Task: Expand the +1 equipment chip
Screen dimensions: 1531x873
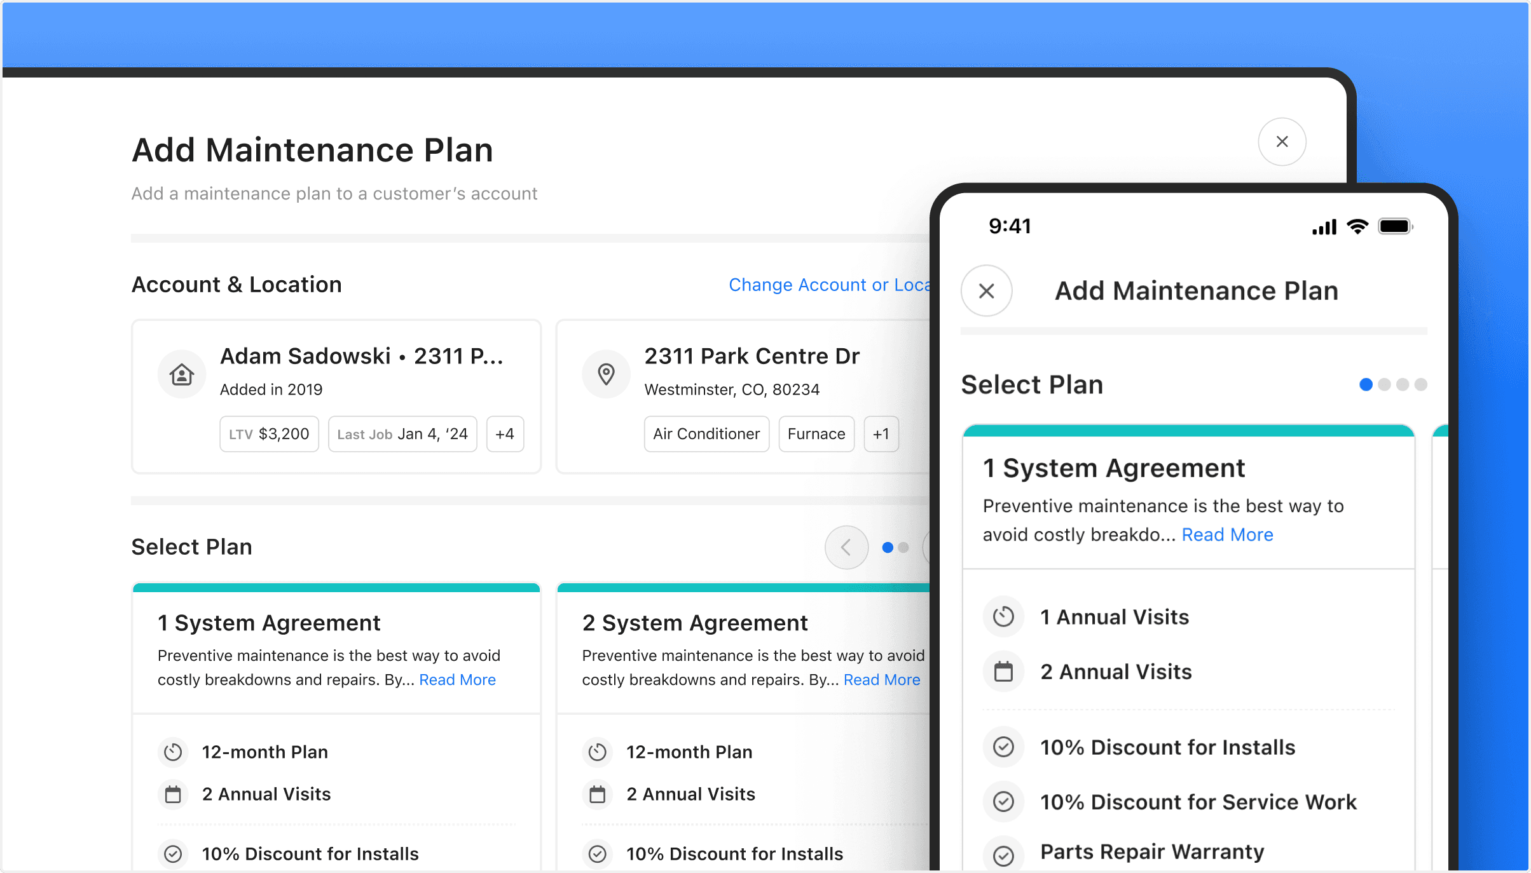Action: click(x=881, y=434)
